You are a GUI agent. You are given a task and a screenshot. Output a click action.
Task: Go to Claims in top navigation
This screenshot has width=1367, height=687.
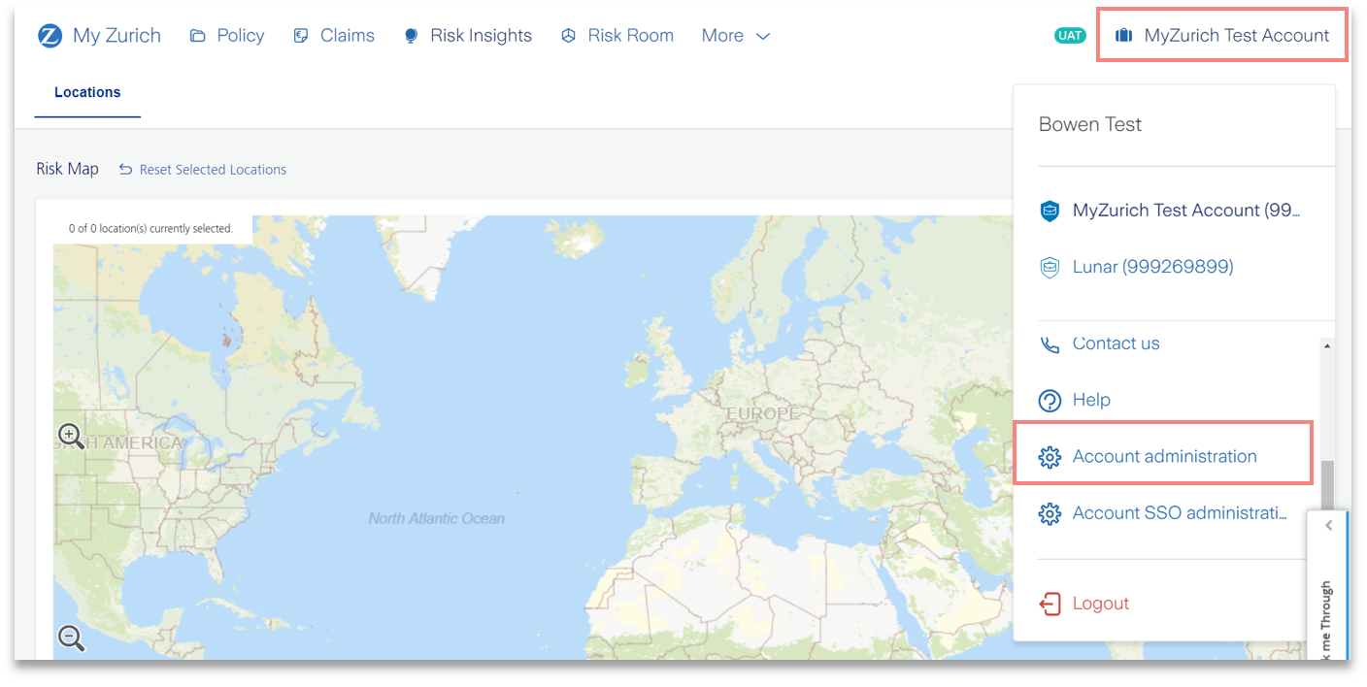click(x=334, y=36)
